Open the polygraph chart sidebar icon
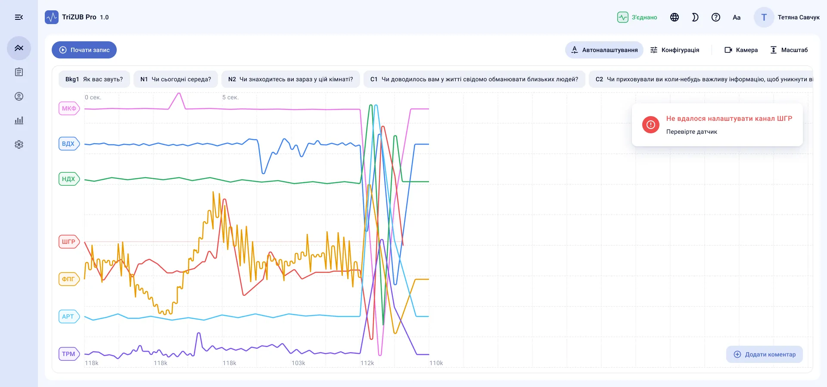 (x=19, y=48)
